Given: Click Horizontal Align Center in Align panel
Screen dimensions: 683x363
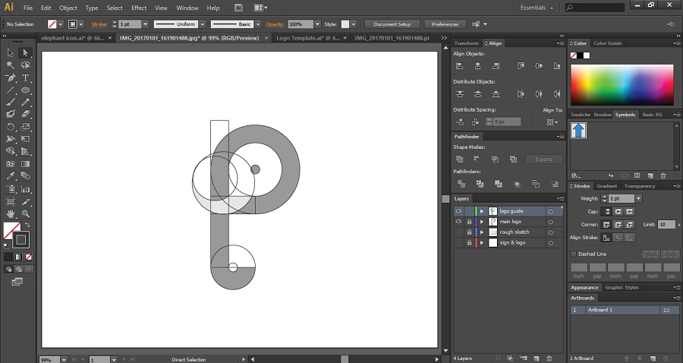Looking at the screenshot, I should [x=478, y=66].
